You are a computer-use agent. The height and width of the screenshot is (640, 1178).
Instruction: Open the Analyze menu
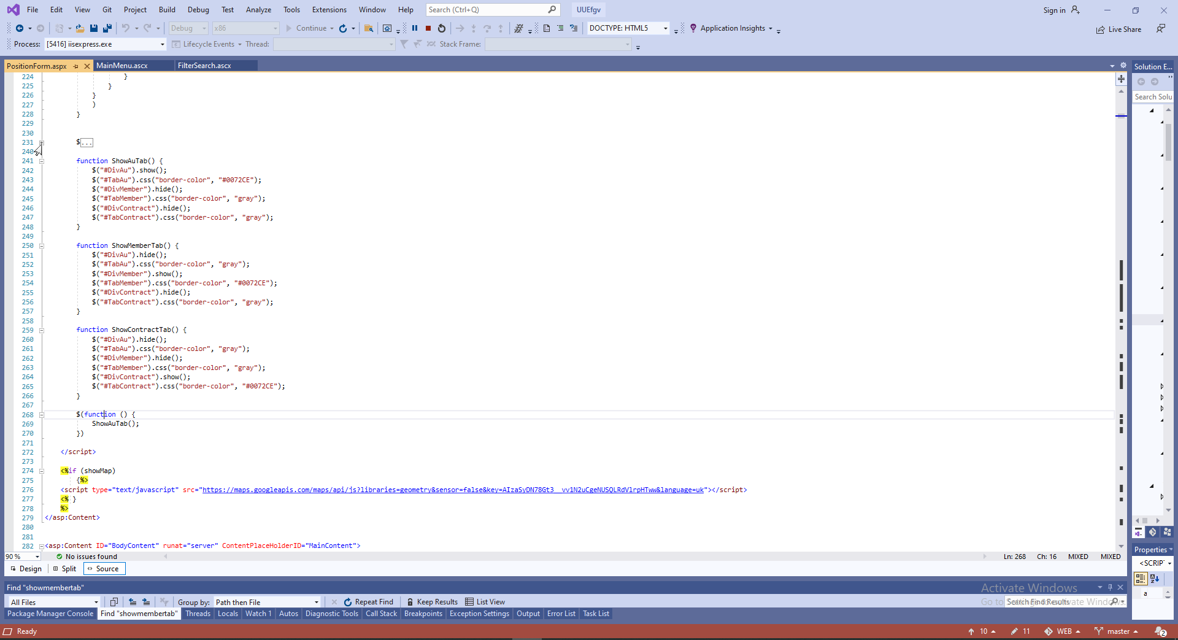(x=258, y=10)
